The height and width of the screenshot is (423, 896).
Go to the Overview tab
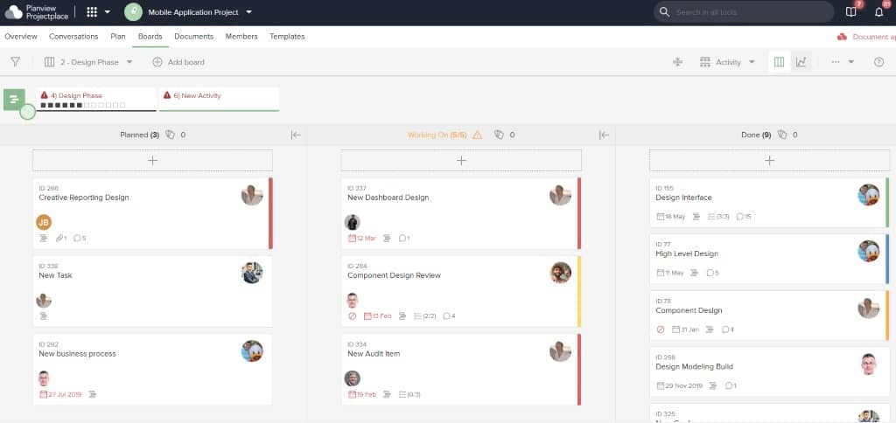[21, 37]
